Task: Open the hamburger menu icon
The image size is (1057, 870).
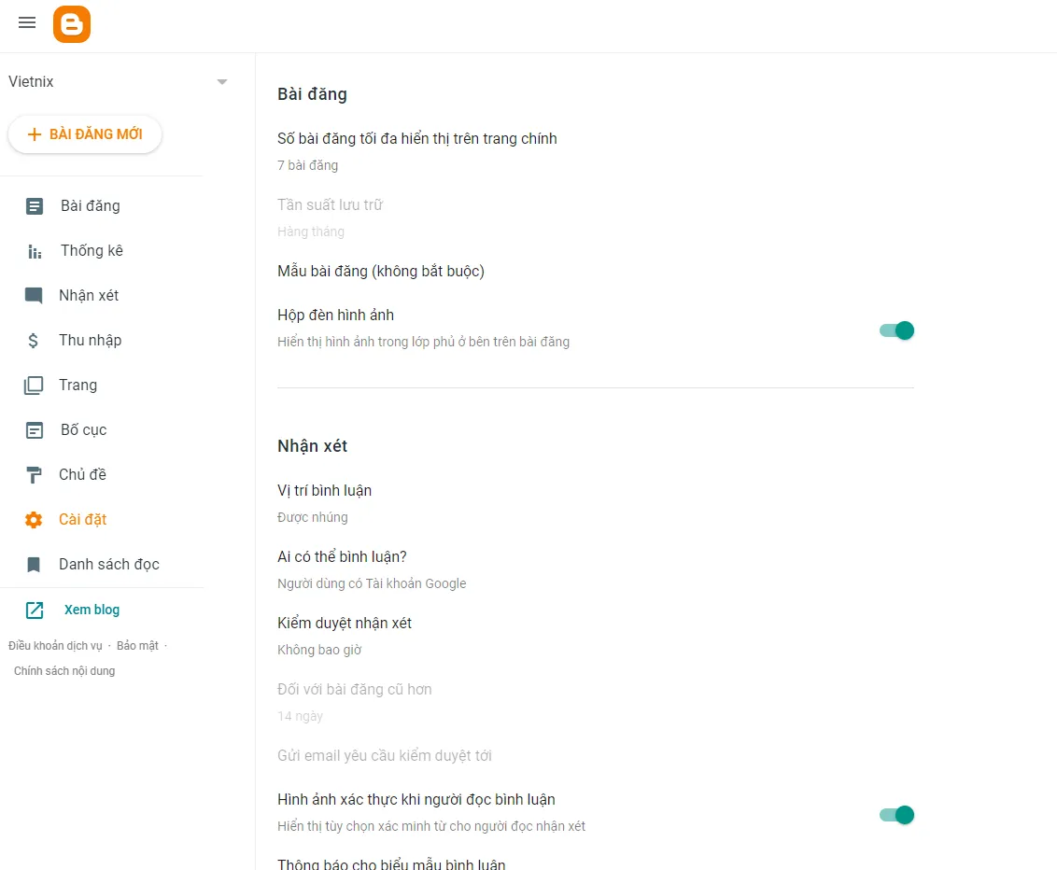Action: tap(27, 23)
